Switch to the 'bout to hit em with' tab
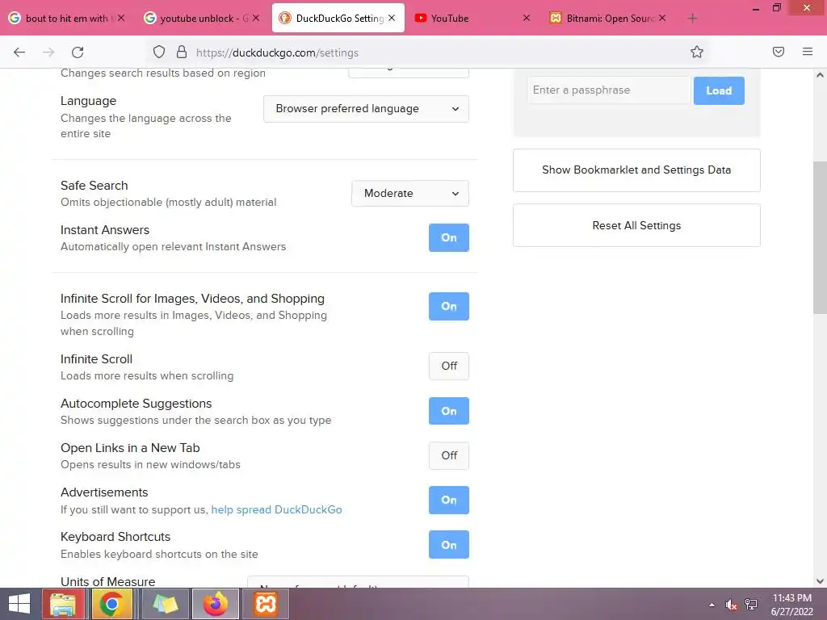The image size is (827, 620). 68,18
